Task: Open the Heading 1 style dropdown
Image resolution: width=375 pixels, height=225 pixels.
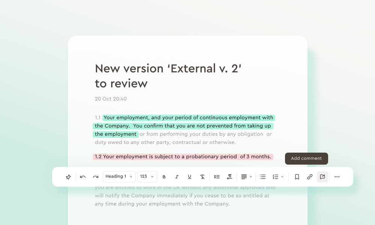Action: pos(119,177)
